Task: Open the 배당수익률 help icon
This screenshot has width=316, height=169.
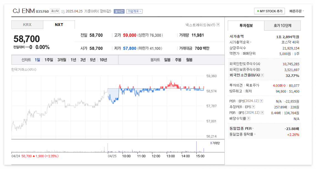Action: 248,118
